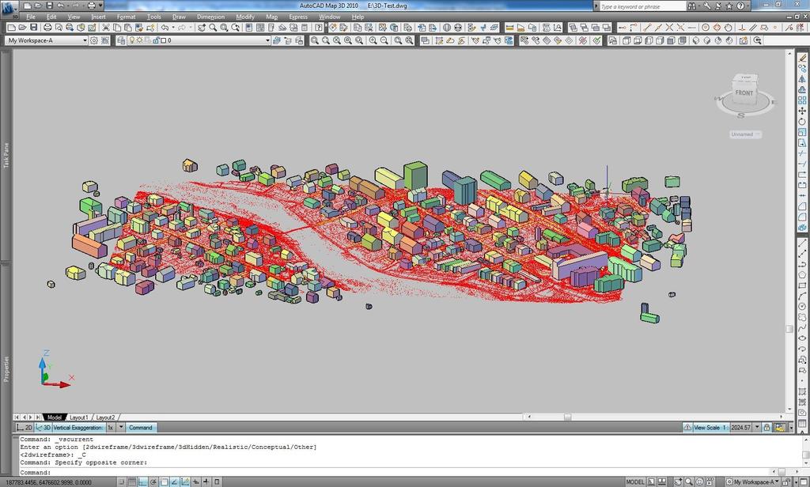Click the New file icon in Quick Access toolbar

click(28, 6)
